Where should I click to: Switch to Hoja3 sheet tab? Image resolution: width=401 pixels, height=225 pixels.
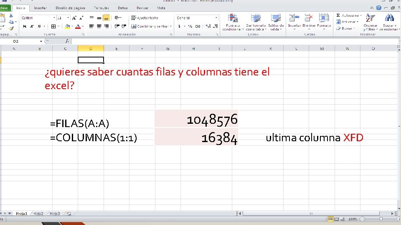(55, 213)
